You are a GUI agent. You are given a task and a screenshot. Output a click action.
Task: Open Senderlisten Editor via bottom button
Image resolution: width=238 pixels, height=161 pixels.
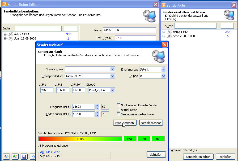pyautogui.click(x=198, y=157)
